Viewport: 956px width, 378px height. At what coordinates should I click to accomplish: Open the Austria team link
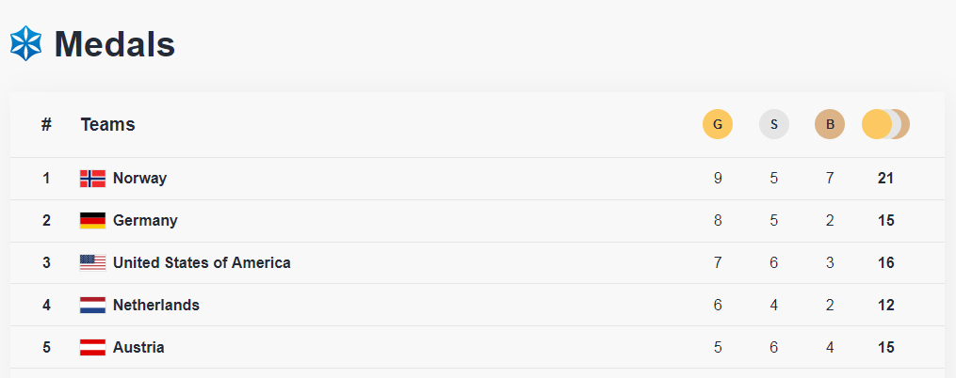[x=138, y=348]
